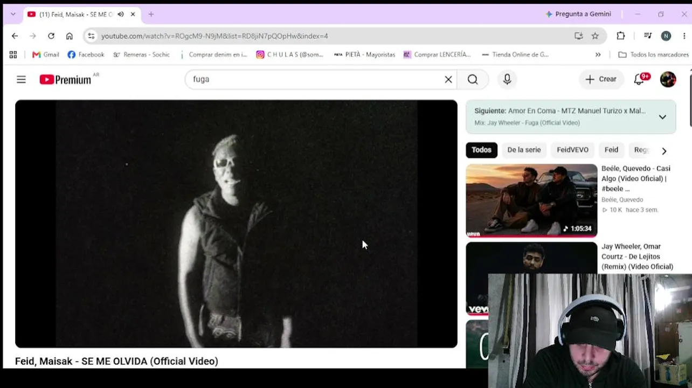Open the Remeras - Sochic bookmark

[141, 54]
